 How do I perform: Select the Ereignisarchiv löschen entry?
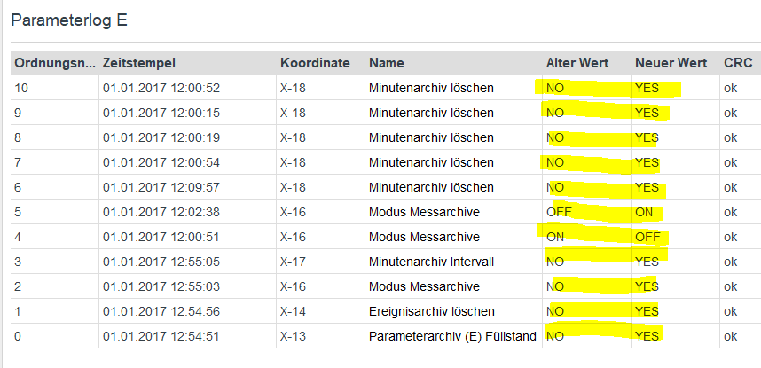[429, 311]
